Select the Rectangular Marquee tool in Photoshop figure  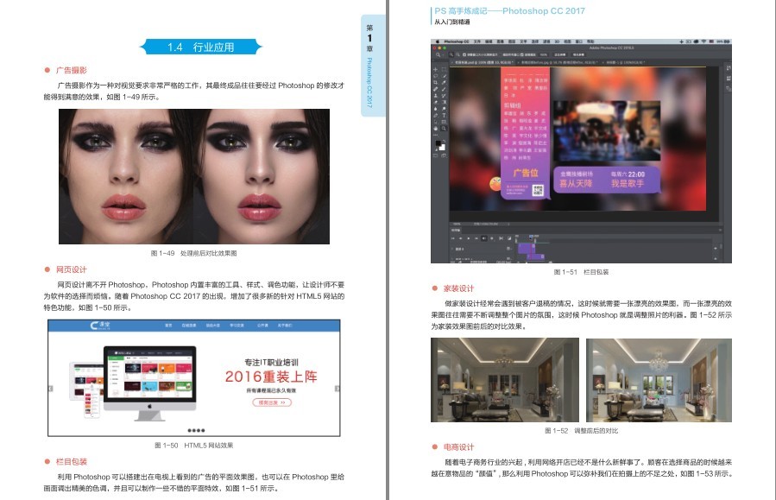tap(444, 70)
